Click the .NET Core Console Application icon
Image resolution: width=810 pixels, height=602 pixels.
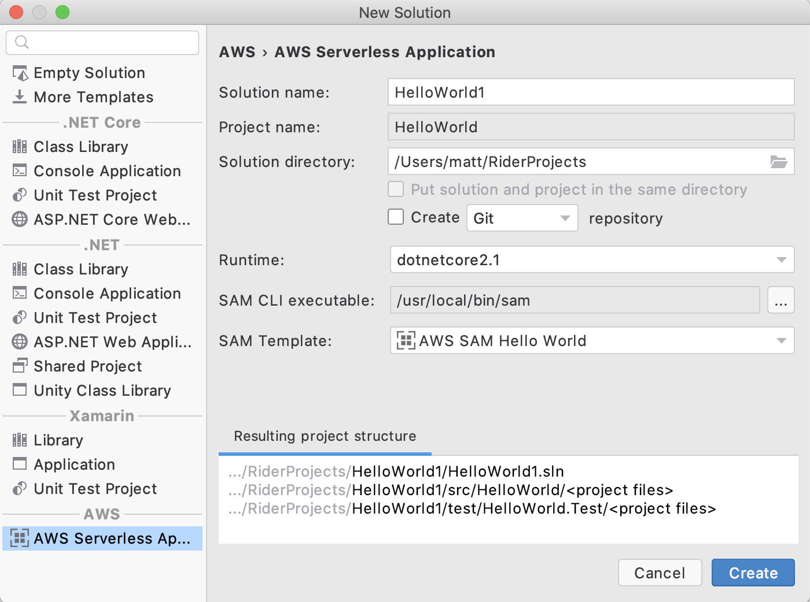click(20, 171)
